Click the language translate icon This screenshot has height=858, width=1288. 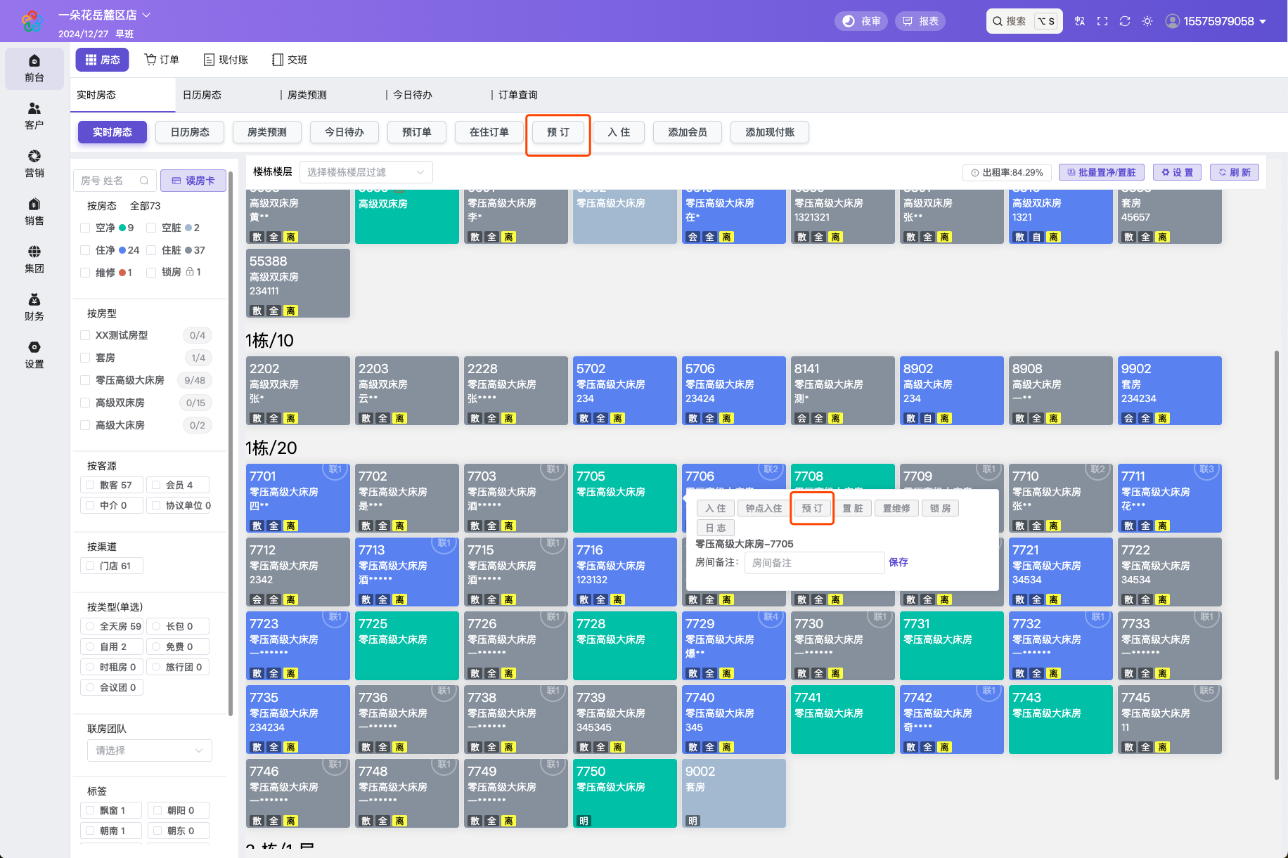pyautogui.click(x=1080, y=21)
